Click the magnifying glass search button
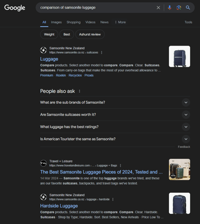This screenshot has width=200, height=224. tap(188, 8)
